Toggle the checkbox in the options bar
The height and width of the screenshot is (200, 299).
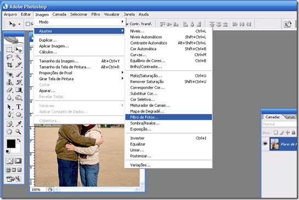point(27,24)
